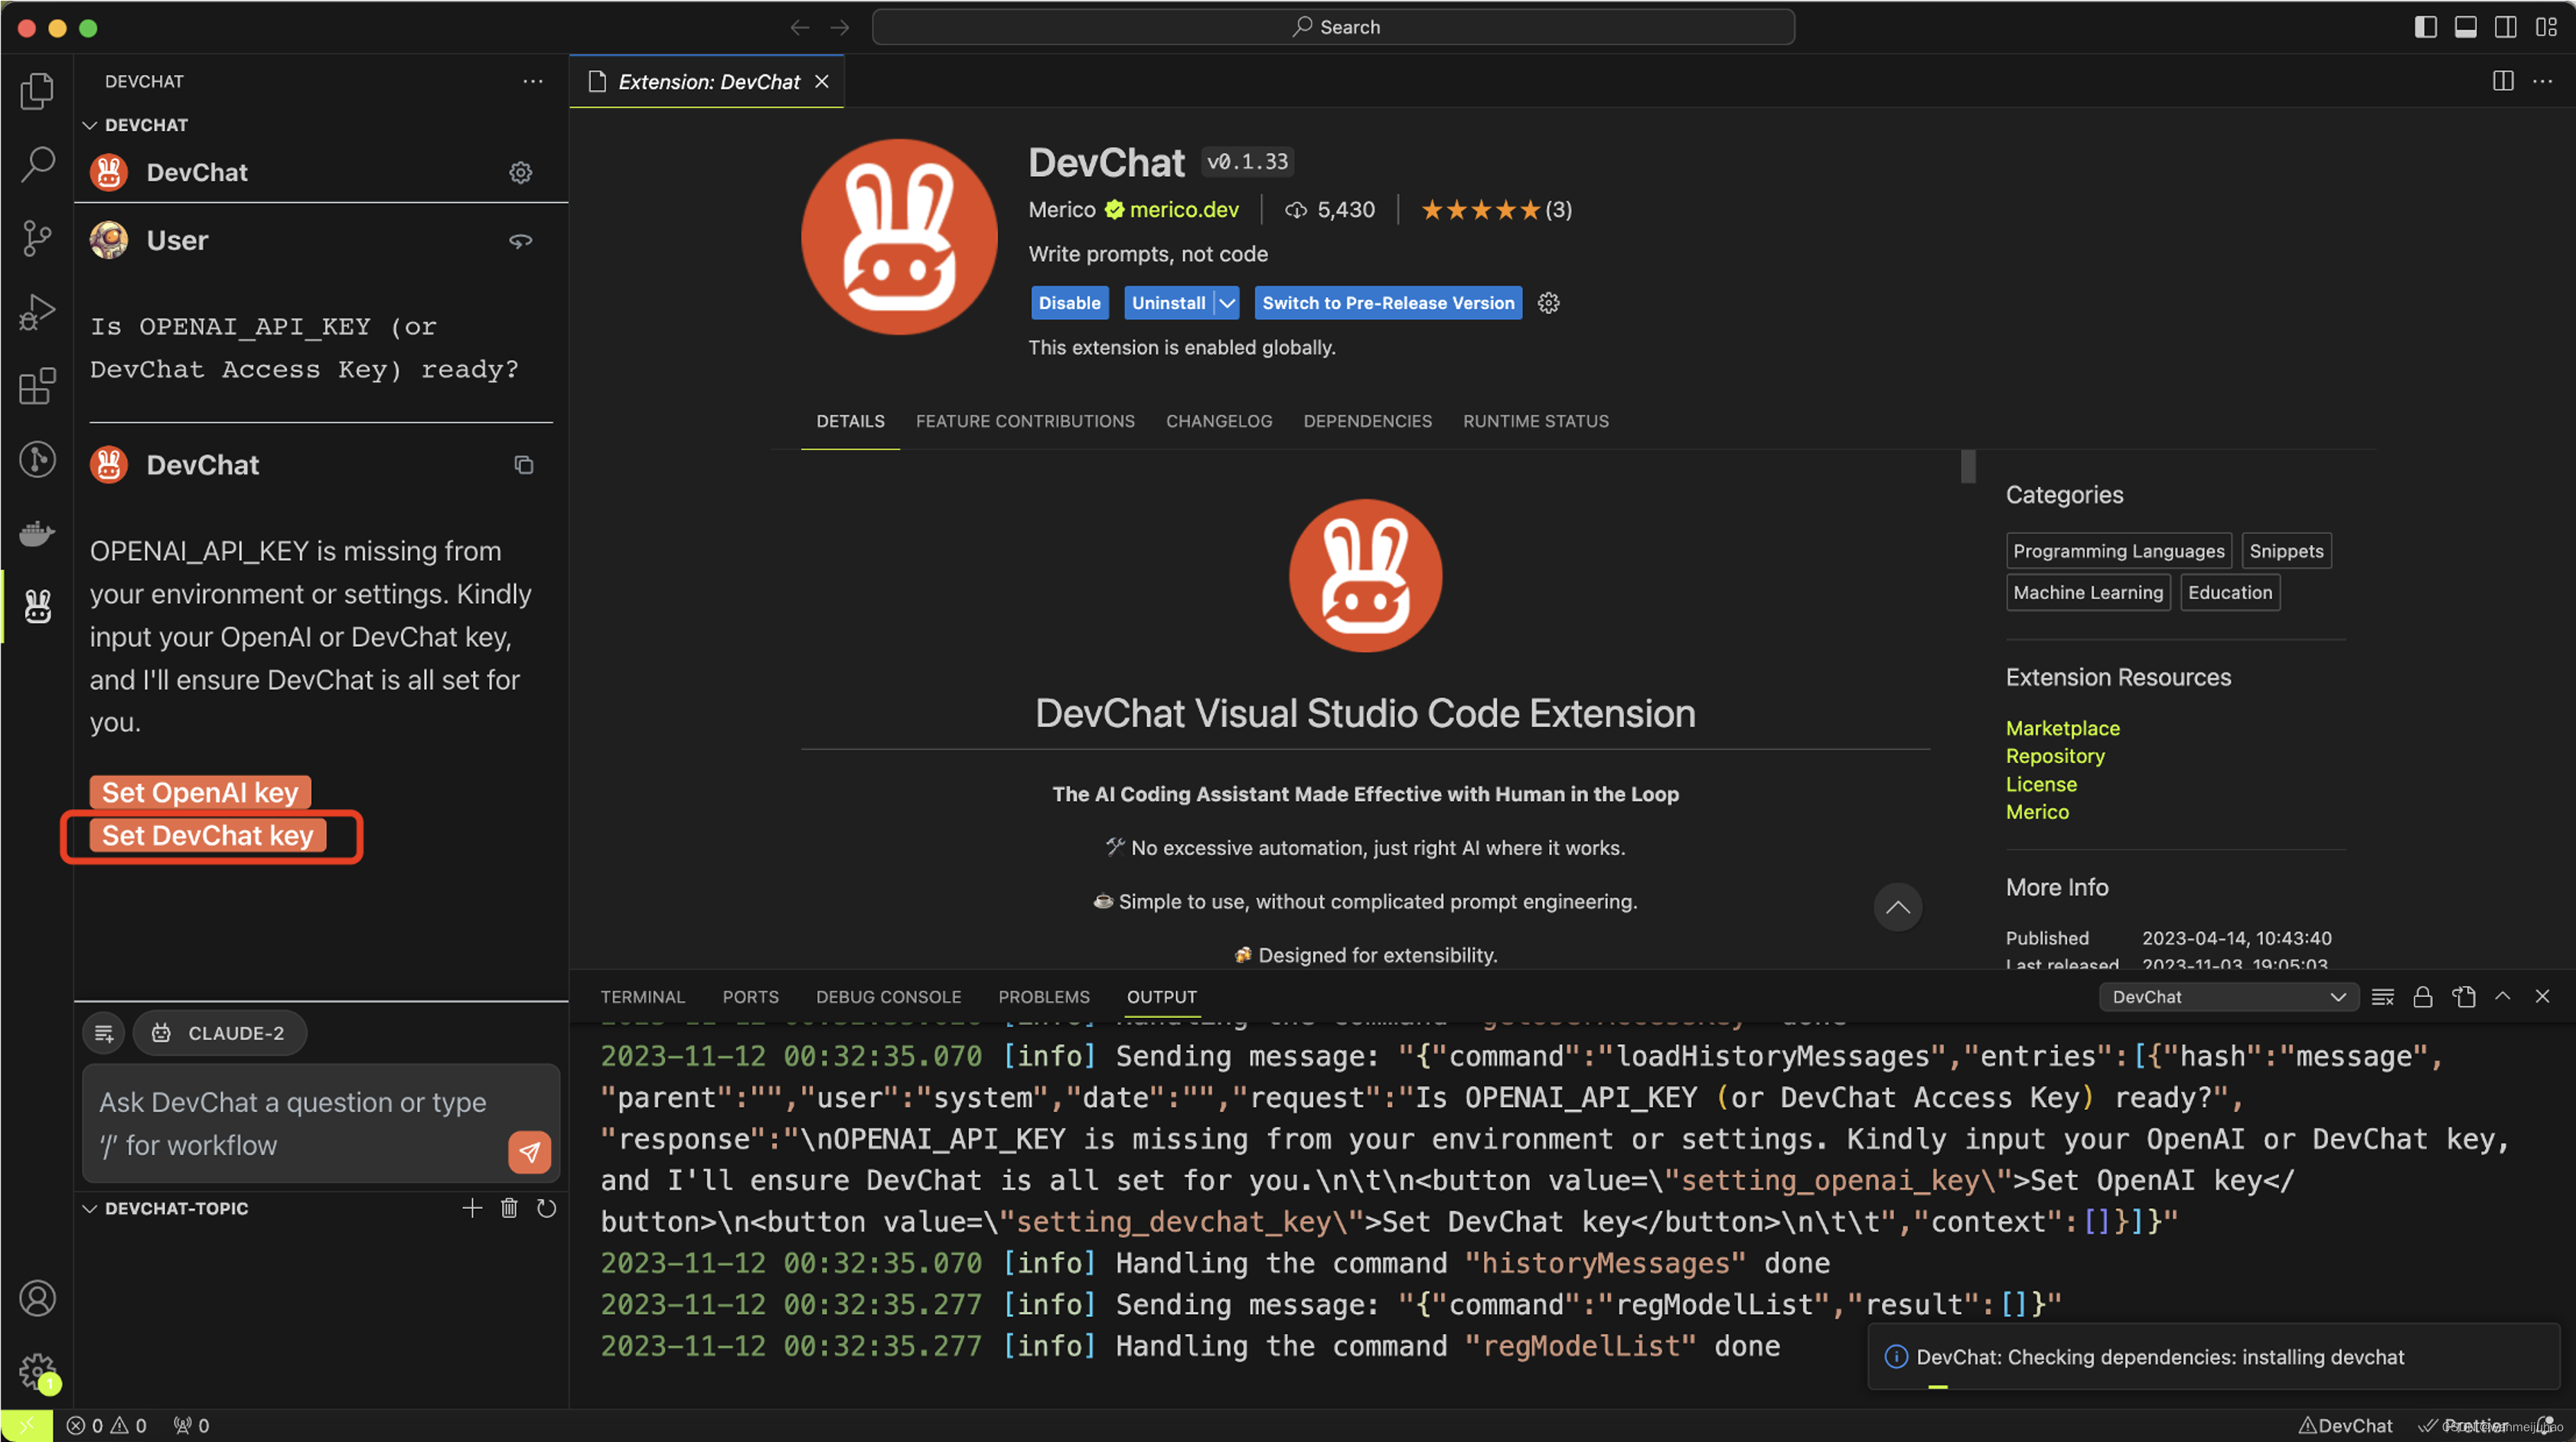
Task: Open the Explorer view in activity bar
Action: tap(37, 91)
